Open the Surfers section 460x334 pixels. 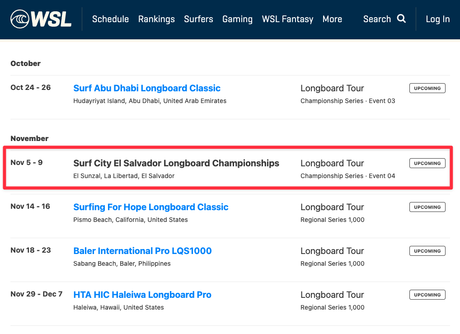coord(198,19)
